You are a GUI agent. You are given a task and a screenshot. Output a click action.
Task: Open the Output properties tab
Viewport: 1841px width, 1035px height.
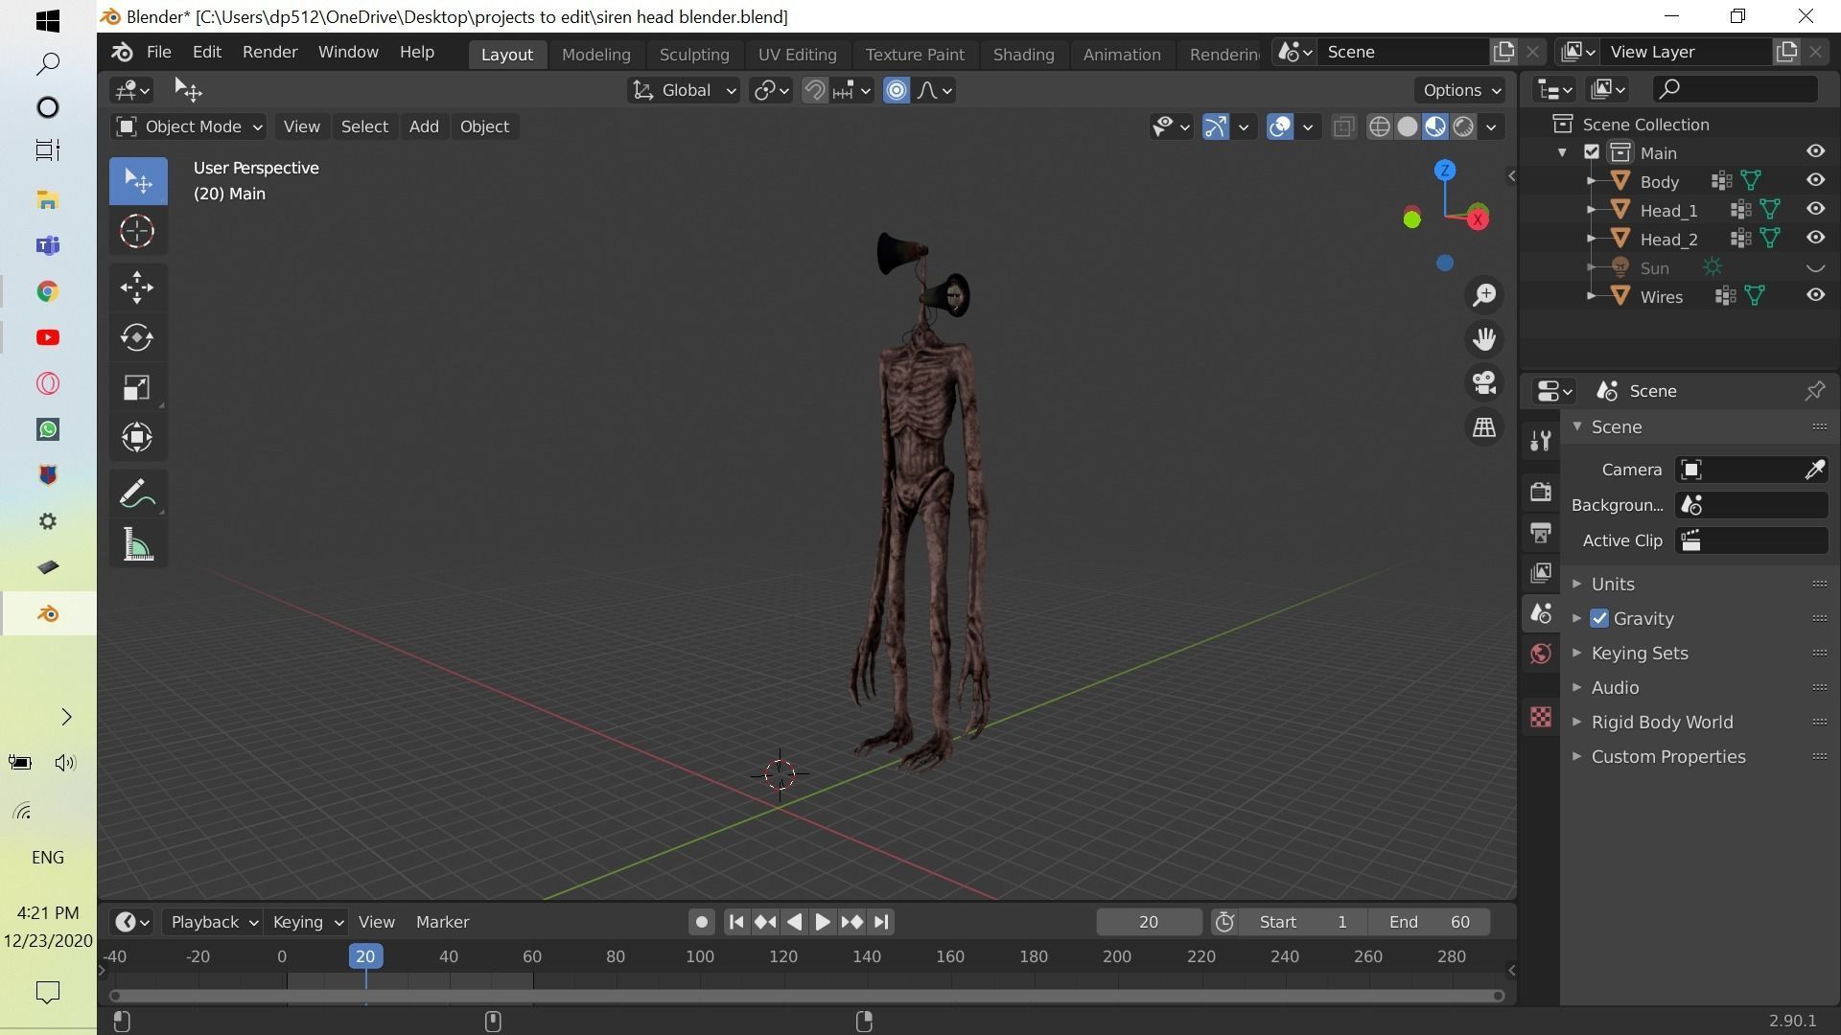click(1541, 533)
